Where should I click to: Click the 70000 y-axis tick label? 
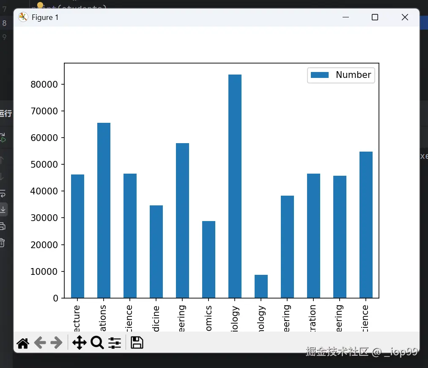(44, 111)
